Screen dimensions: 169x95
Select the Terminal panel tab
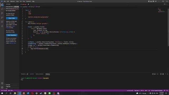pyautogui.click(x=48, y=74)
